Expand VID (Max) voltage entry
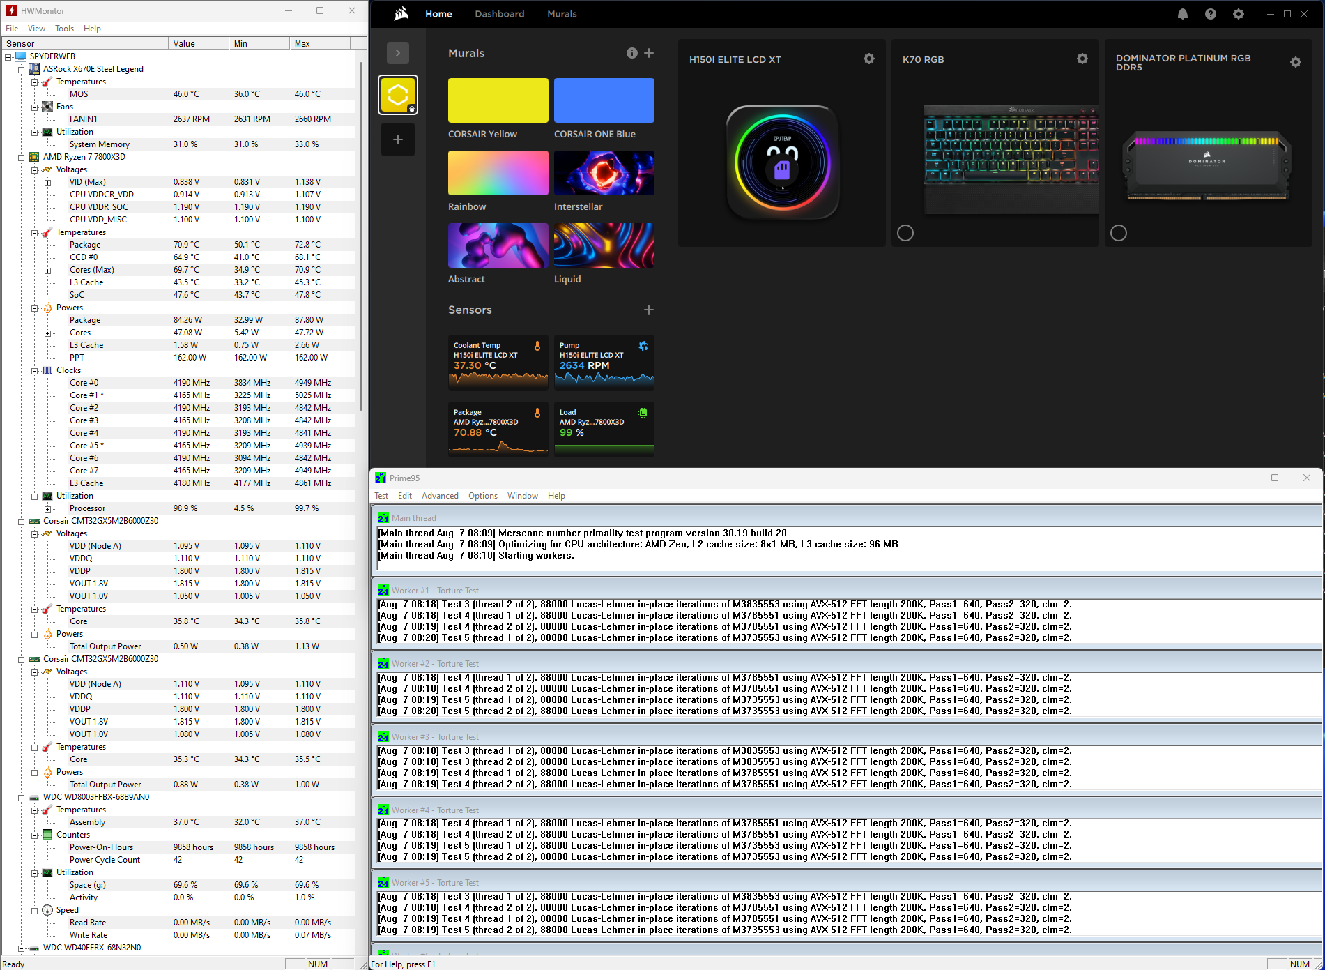Viewport: 1325px width, 970px height. tap(47, 182)
